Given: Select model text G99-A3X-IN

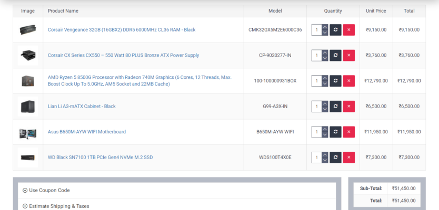Looking at the screenshot, I should point(275,106).
